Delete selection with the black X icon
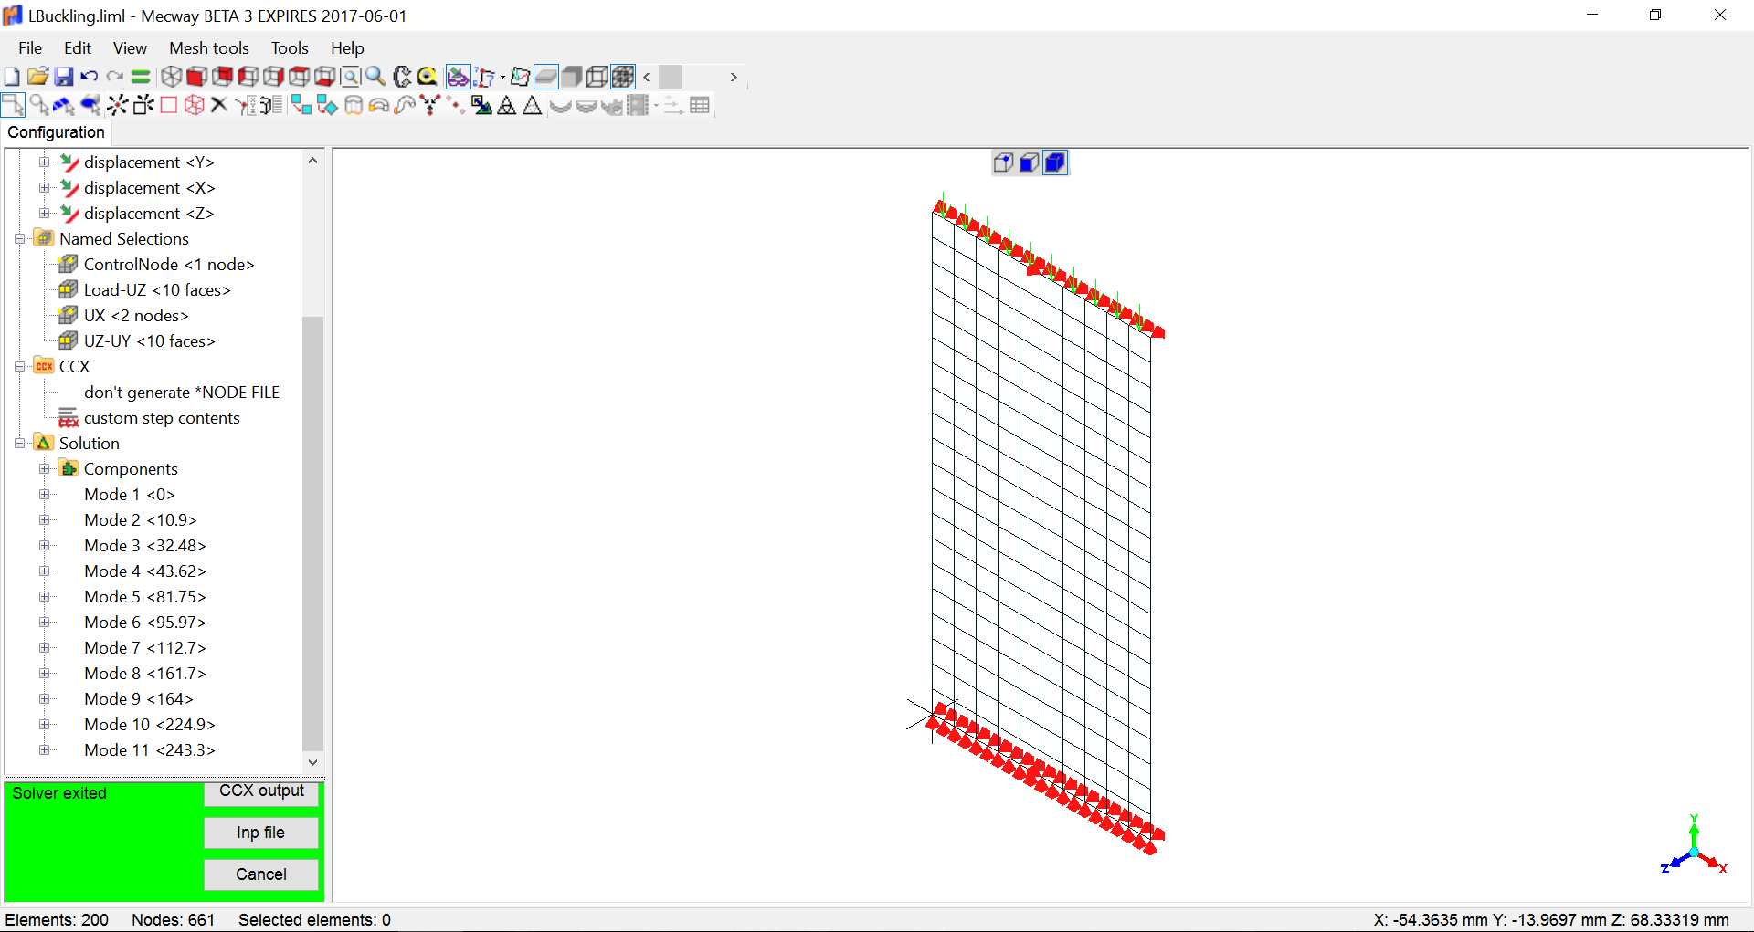The width and height of the screenshot is (1754, 932). point(218,105)
